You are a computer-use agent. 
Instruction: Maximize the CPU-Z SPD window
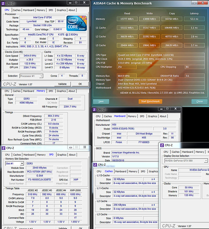[76, 147]
